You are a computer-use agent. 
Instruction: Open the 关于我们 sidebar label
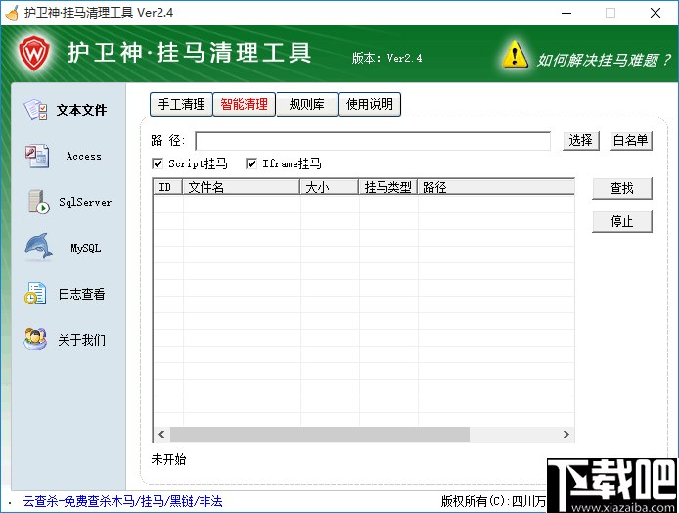81,340
